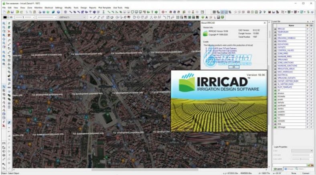Click the red circular target icon in toolbar

click(x=163, y=12)
